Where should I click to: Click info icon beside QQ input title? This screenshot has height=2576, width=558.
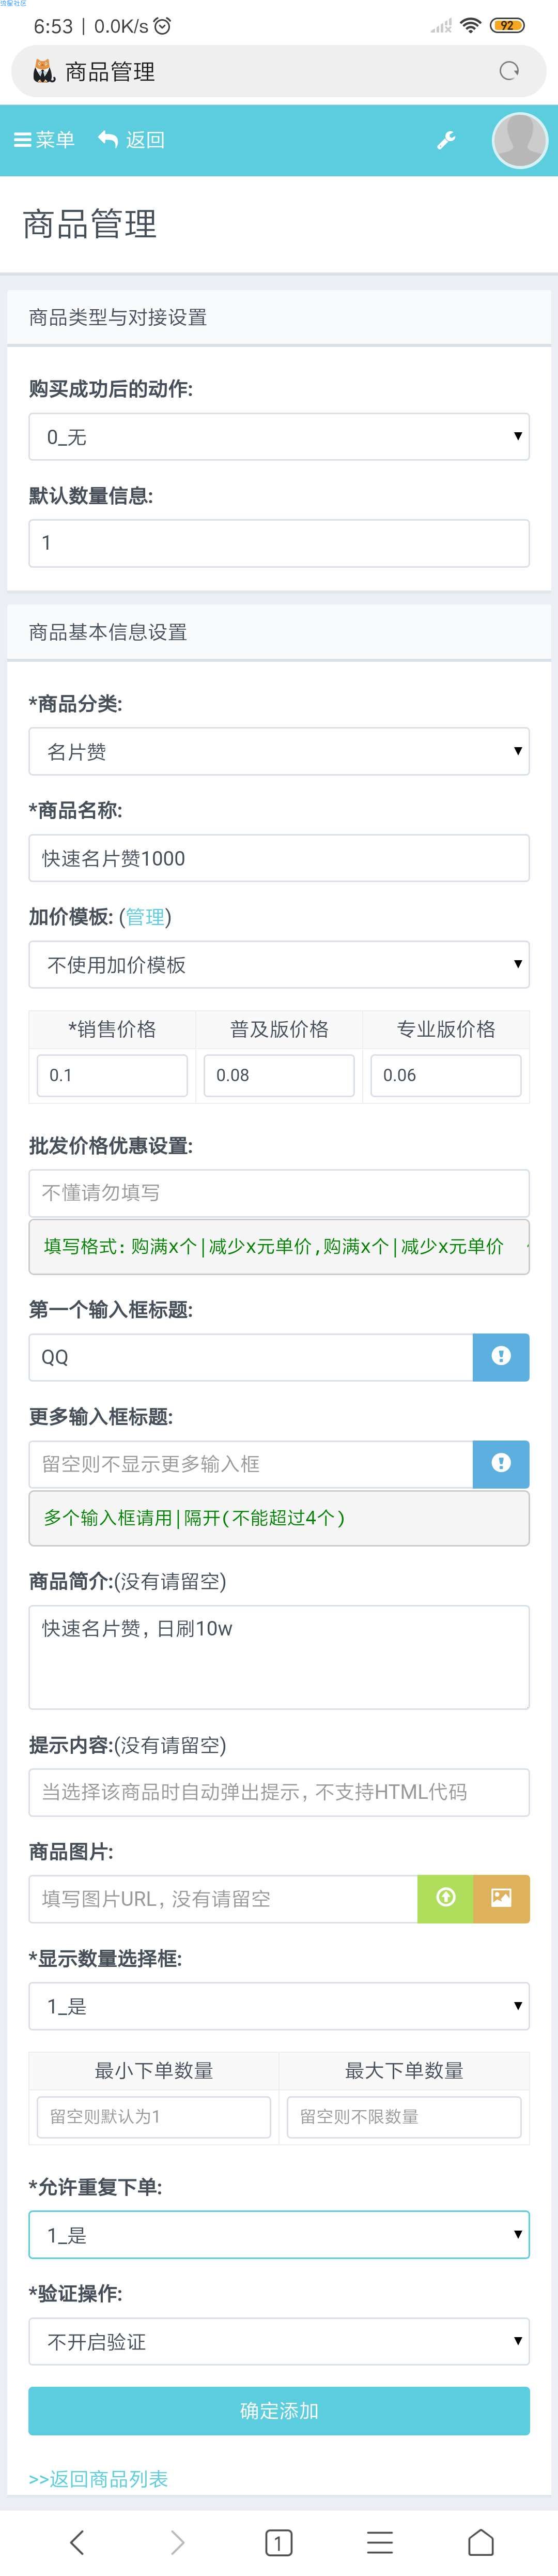(501, 1357)
